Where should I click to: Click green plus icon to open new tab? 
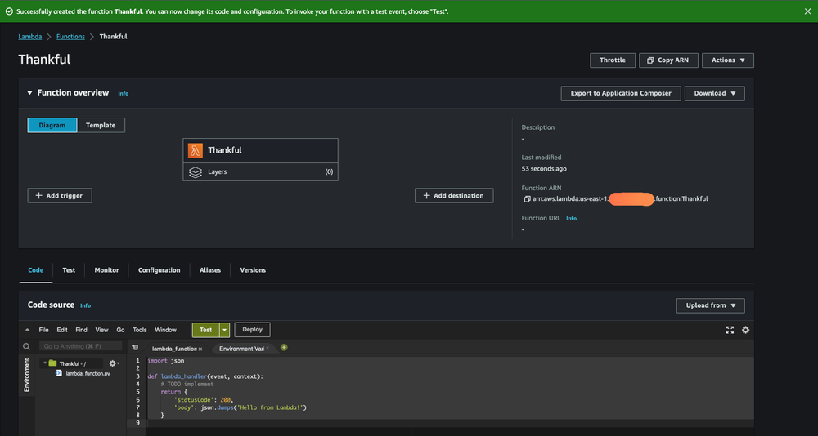(x=284, y=348)
